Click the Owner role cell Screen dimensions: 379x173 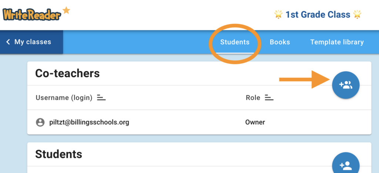(255, 122)
